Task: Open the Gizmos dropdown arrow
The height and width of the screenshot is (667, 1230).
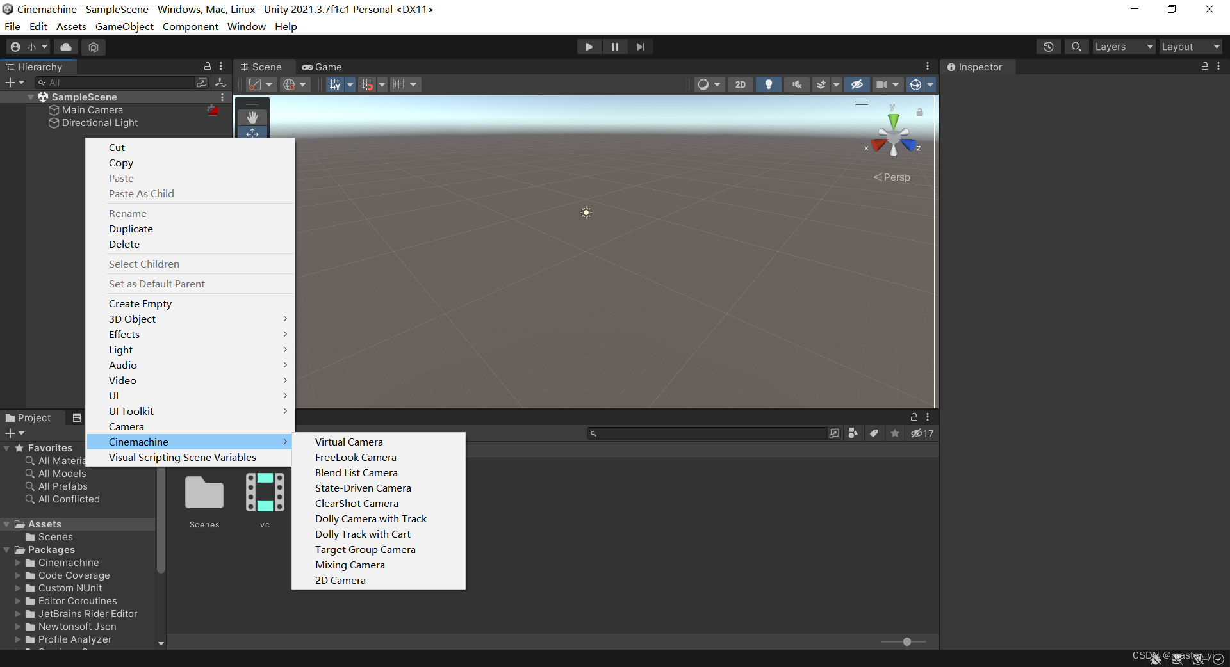Action: (x=930, y=84)
